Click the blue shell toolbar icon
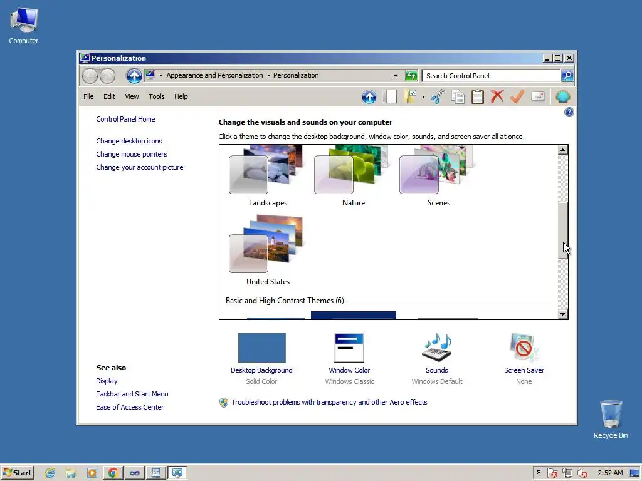 pyautogui.click(x=562, y=97)
